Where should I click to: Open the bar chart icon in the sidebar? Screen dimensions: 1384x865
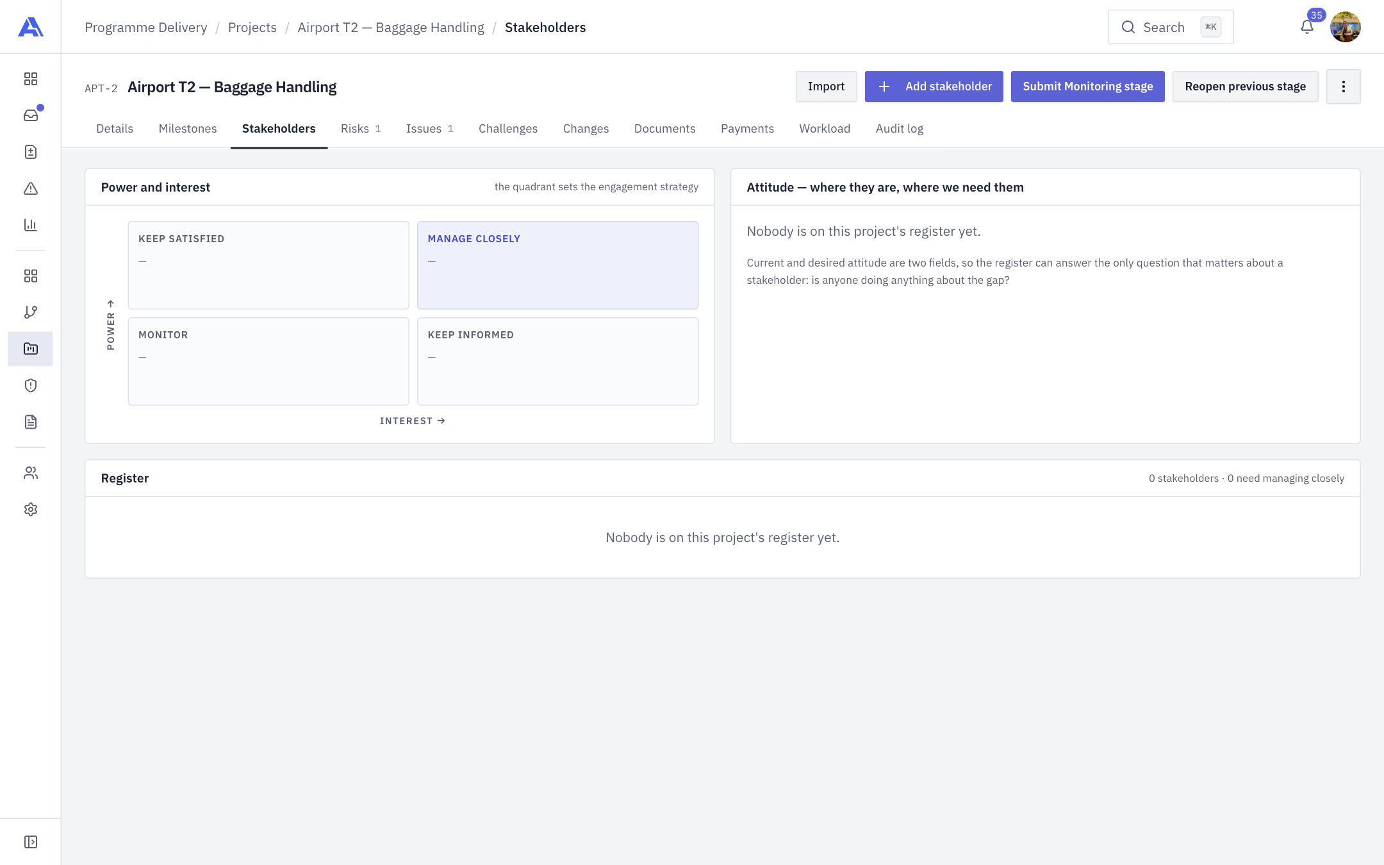(30, 225)
